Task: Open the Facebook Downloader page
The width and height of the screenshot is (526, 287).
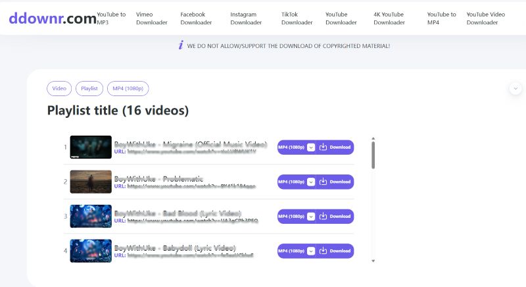Action: [x=196, y=18]
